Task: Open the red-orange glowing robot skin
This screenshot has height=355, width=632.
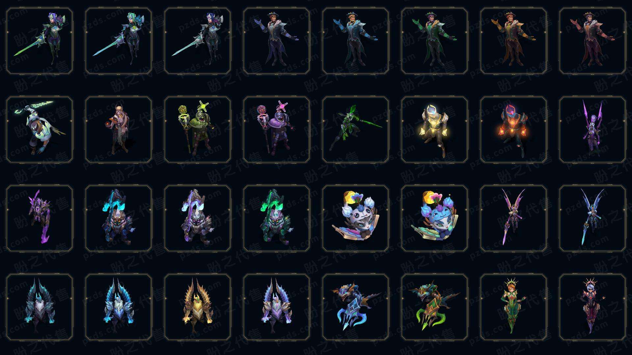Action: [513, 130]
